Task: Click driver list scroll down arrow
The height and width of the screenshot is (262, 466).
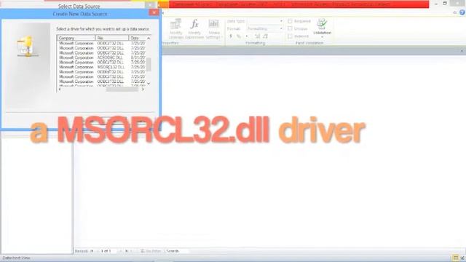Action: pos(149,84)
